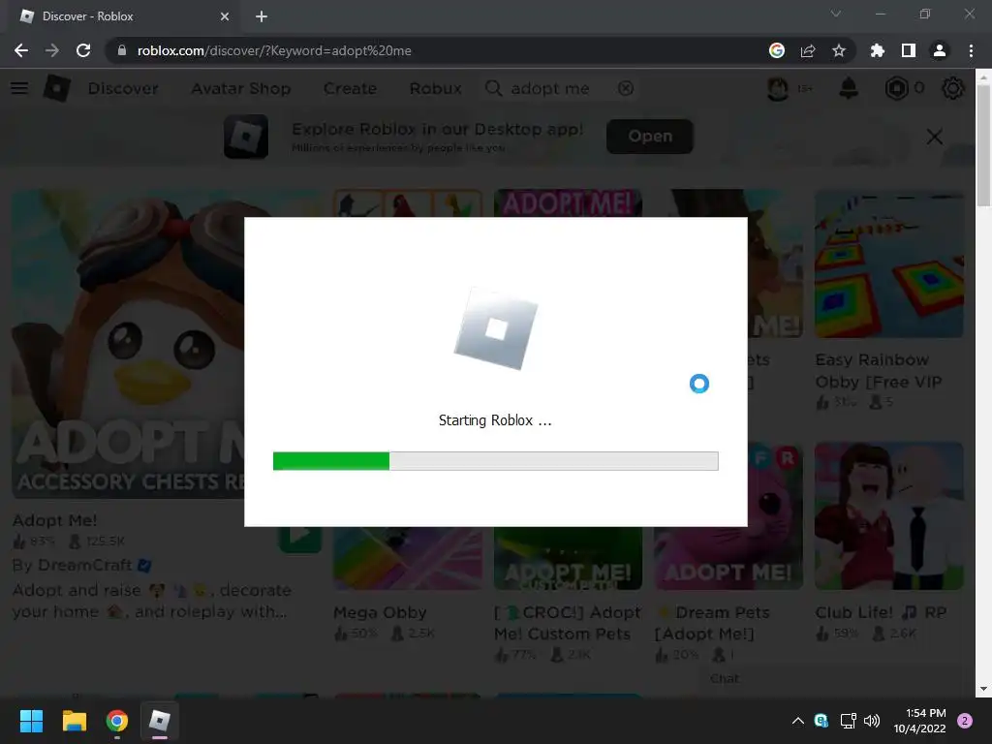Open Chrome extensions puzzle icon
Image resolution: width=992 pixels, height=744 pixels.
click(x=878, y=50)
